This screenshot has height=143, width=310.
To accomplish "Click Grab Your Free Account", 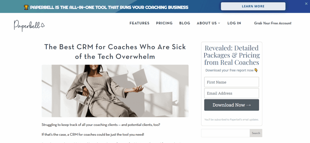I will tap(273, 23).
